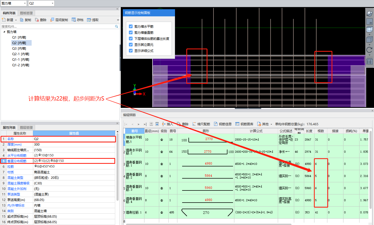Select Q1-2 [内墙] in component tree
The width and height of the screenshot is (374, 225).
[21, 65]
